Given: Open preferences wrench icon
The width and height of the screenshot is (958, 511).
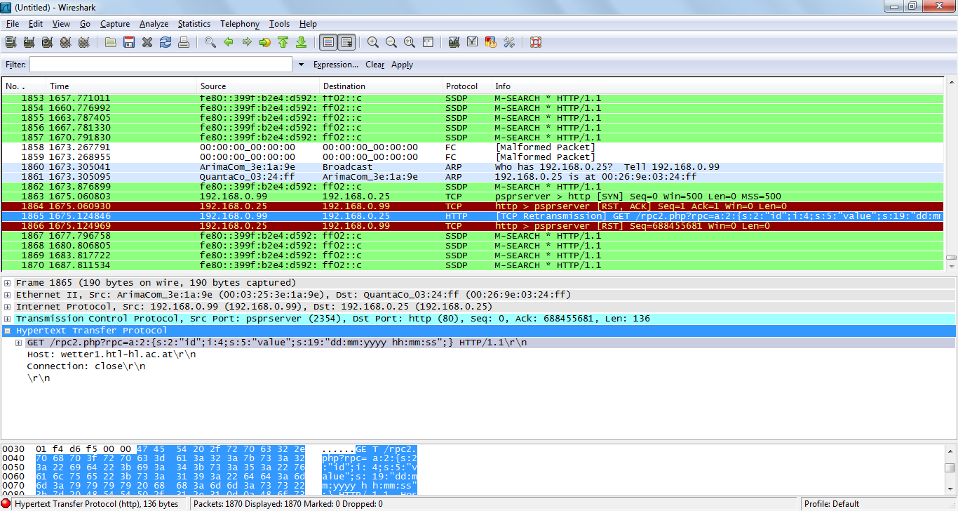Looking at the screenshot, I should [509, 42].
